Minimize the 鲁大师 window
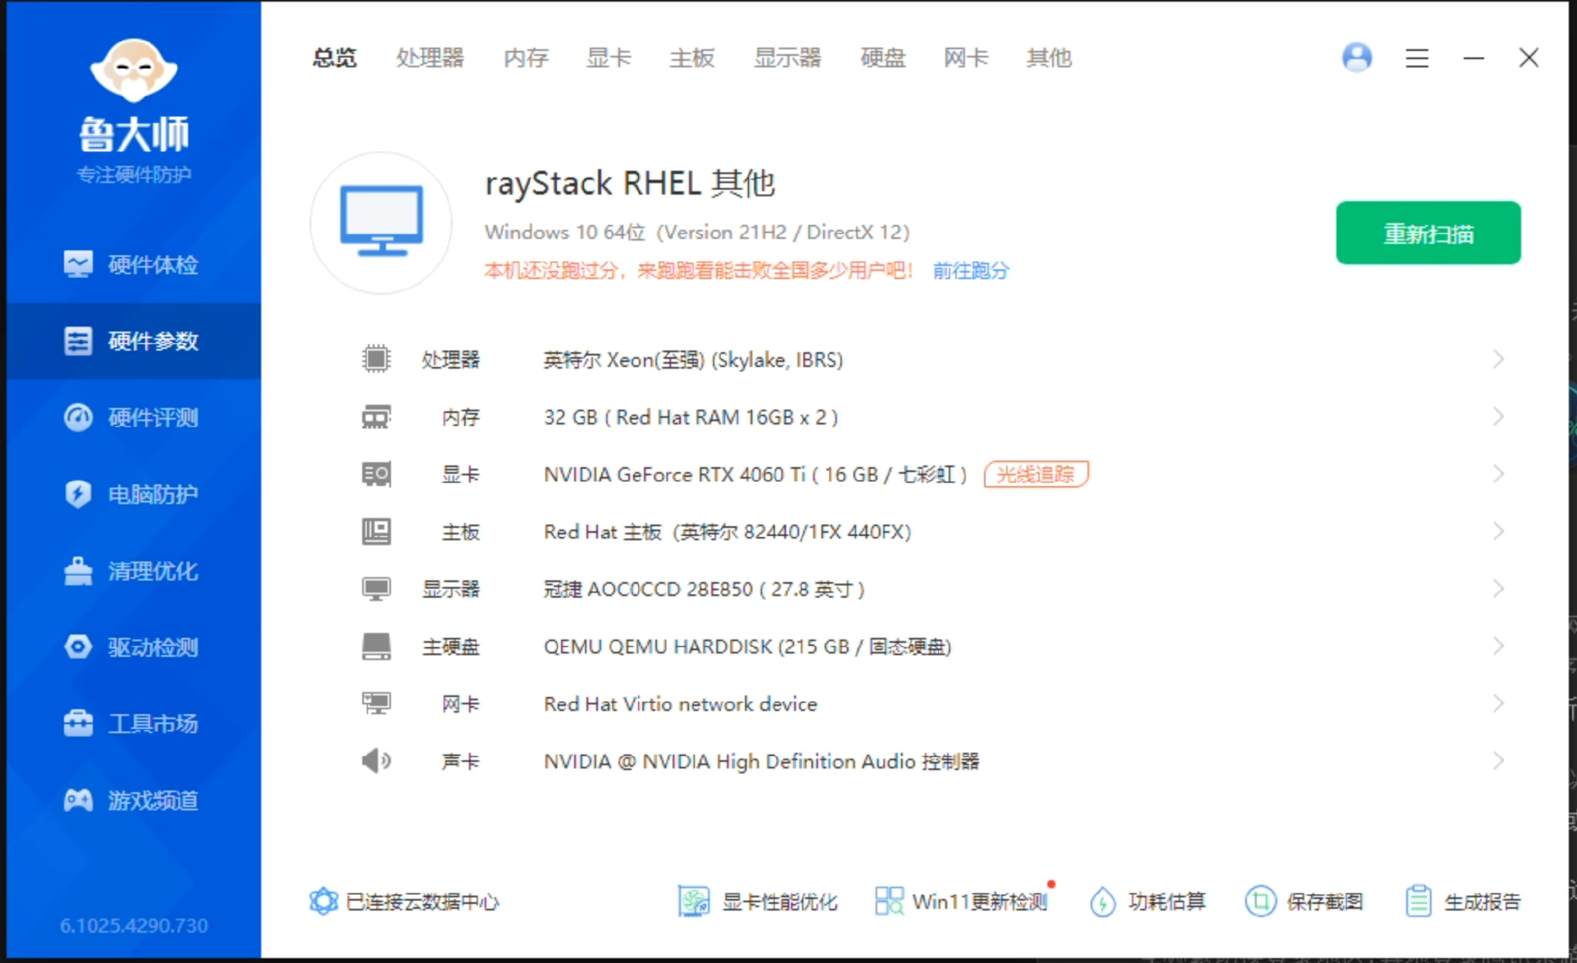Viewport: 1577px width, 963px height. (x=1474, y=58)
